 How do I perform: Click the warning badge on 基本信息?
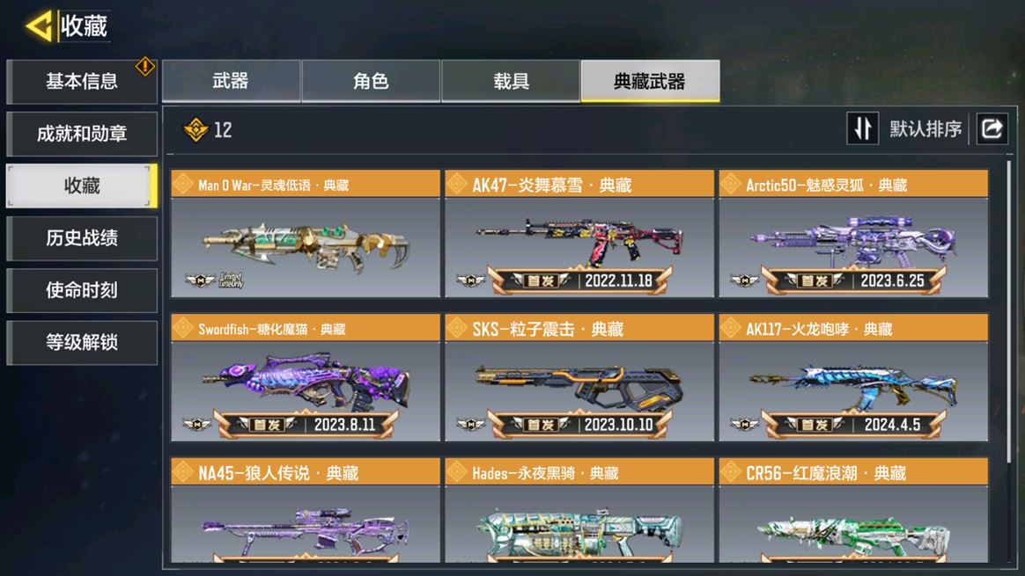pyautogui.click(x=144, y=66)
